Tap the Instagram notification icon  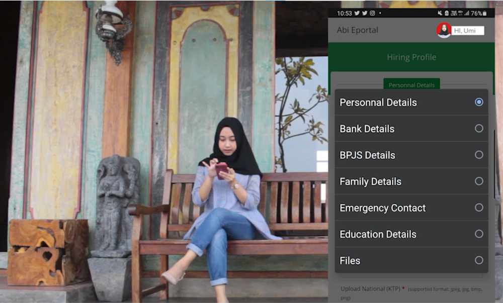[372, 13]
